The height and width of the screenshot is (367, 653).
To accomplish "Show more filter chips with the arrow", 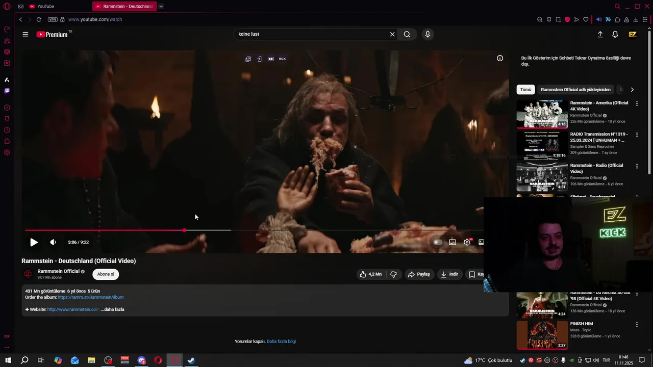I will click(x=632, y=90).
